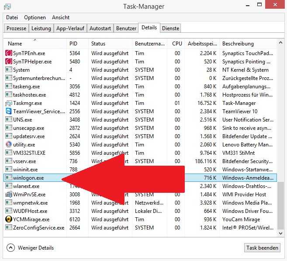Sort by the CPU column header
287x261 pixels.
176,44
